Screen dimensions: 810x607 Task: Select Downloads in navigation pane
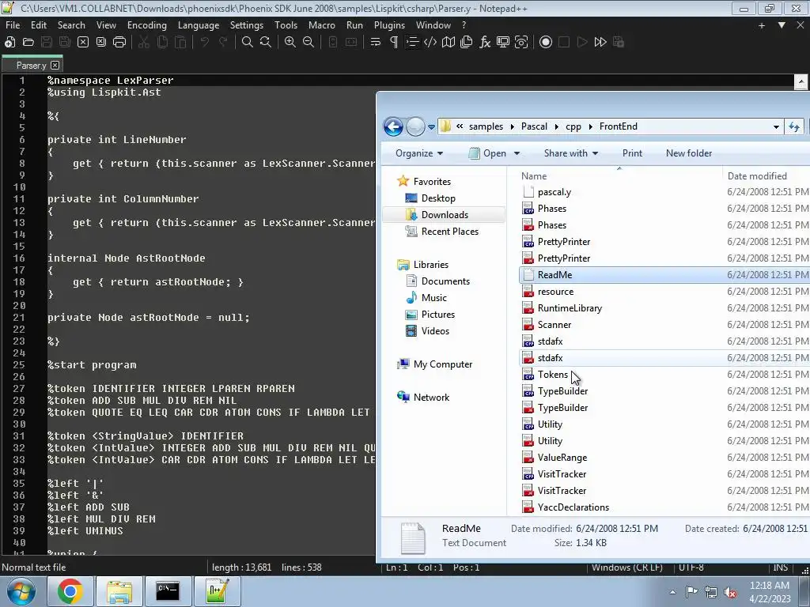(x=445, y=215)
